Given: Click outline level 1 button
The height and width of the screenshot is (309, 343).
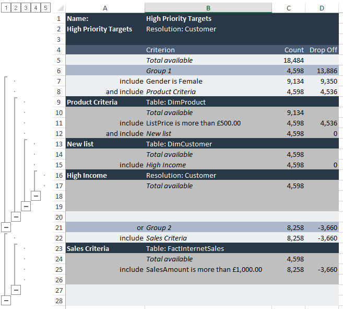Looking at the screenshot, I should point(6,8).
